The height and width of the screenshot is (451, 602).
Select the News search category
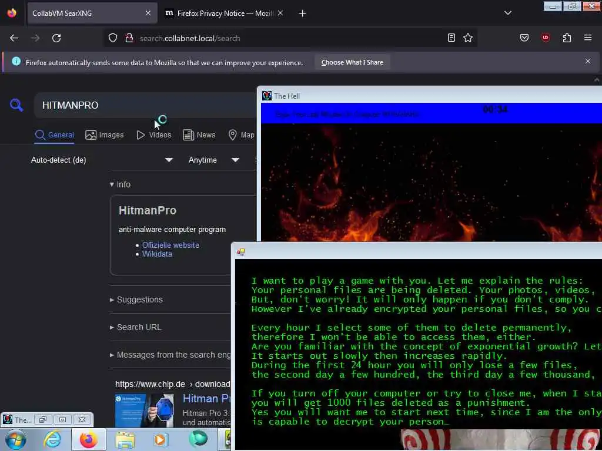(199, 135)
